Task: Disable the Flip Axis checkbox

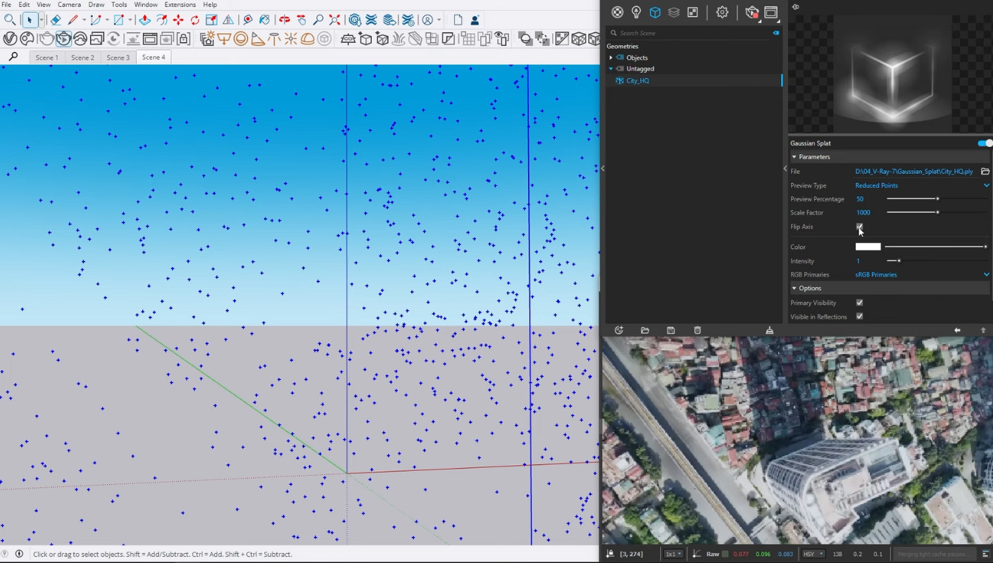Action: (859, 227)
